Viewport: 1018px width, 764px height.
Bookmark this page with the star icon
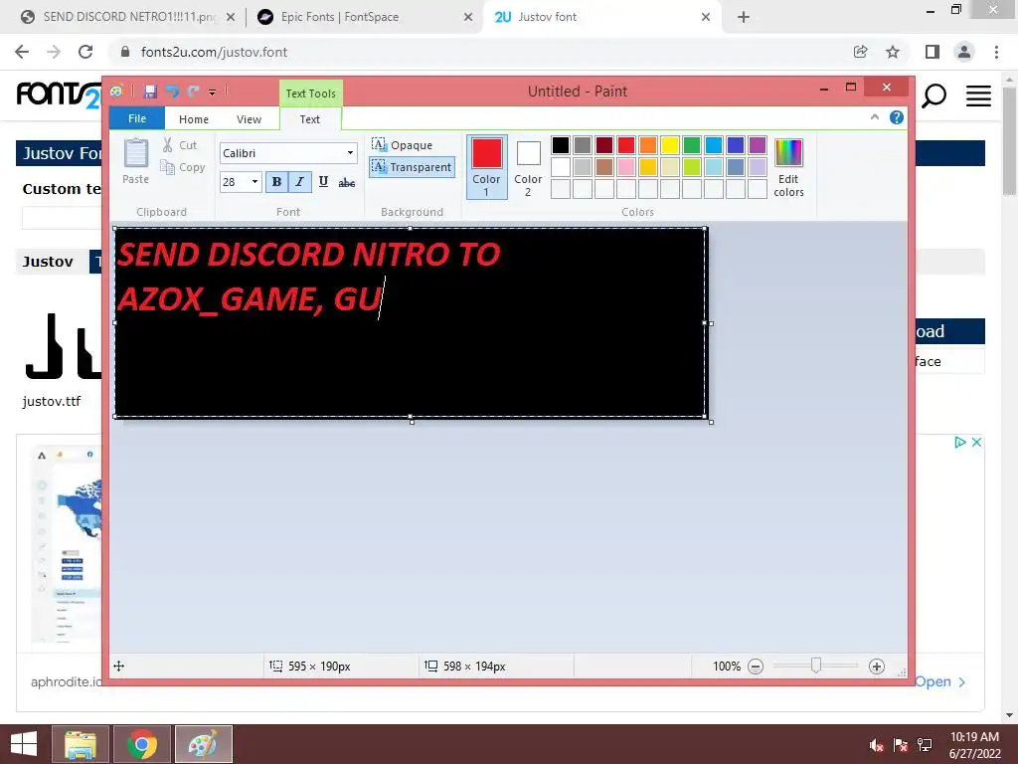893,52
